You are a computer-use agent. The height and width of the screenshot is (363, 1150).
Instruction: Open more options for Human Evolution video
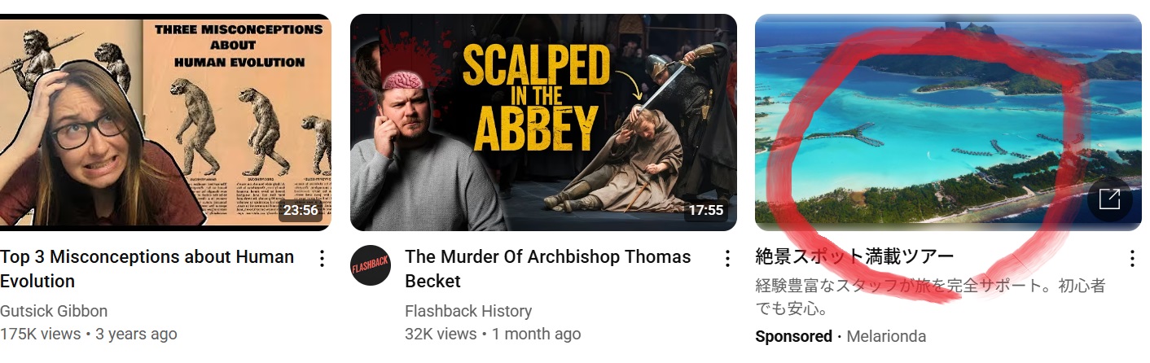tap(322, 259)
